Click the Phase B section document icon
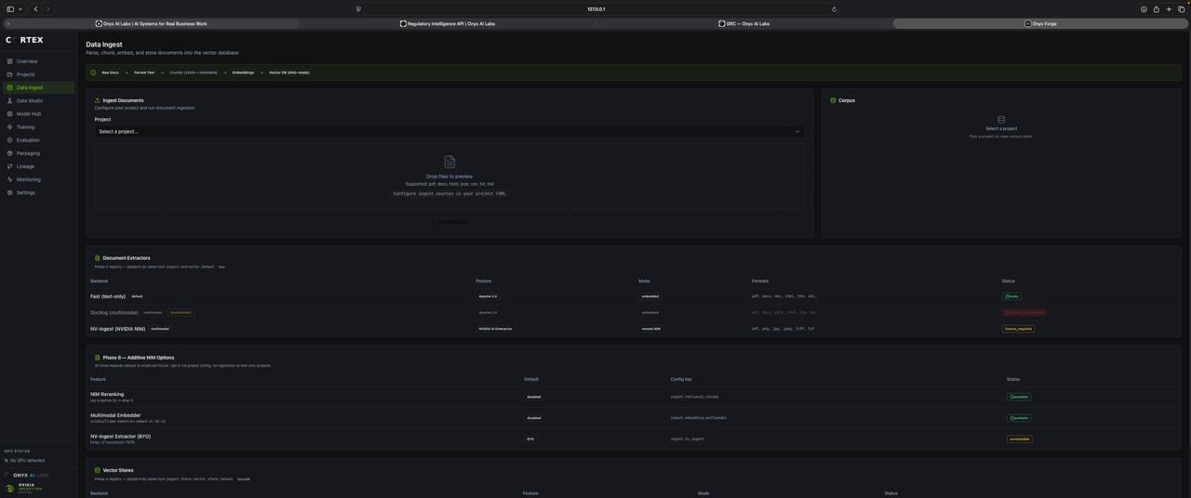 (97, 358)
